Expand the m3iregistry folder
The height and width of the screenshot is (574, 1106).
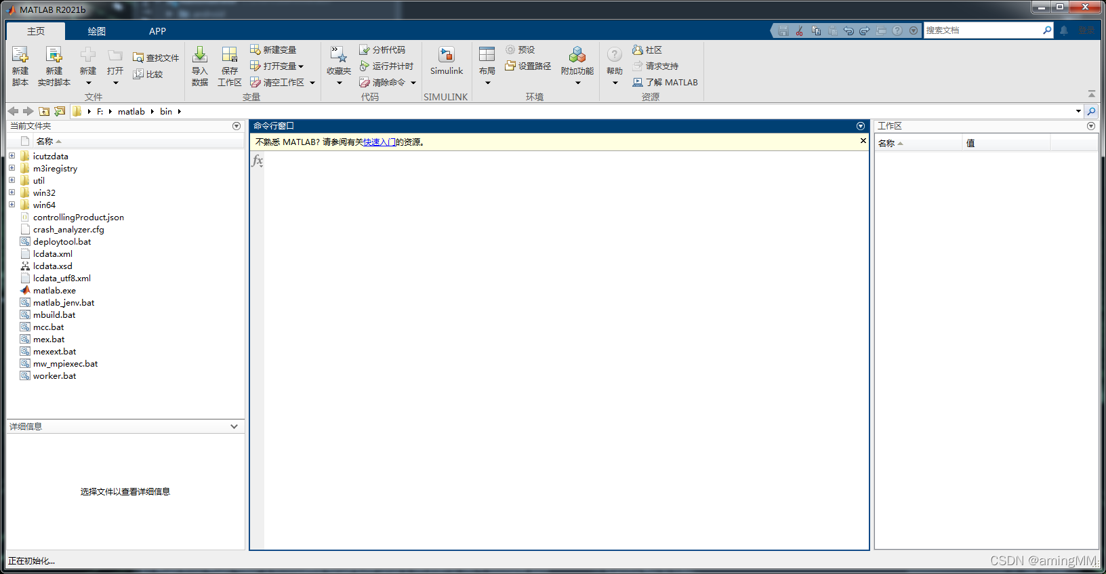12,168
